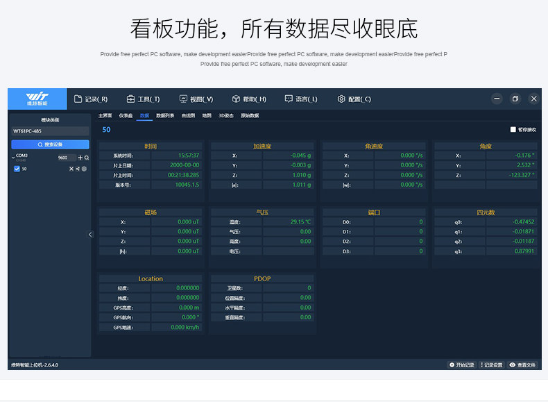Click the 版本号 value 10045.1.5
Screen dimensions: 548x402
(x=187, y=185)
